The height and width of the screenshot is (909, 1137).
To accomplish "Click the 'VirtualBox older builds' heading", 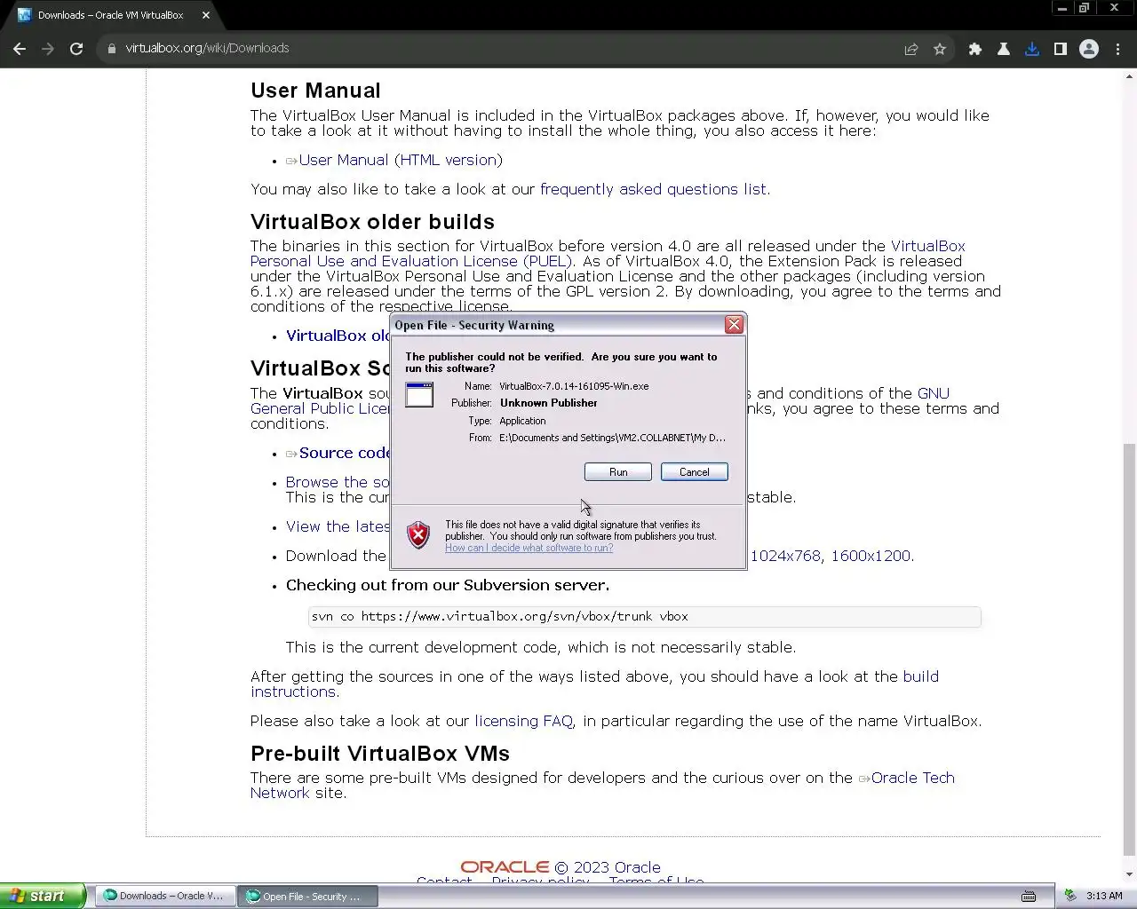I will click(x=372, y=222).
